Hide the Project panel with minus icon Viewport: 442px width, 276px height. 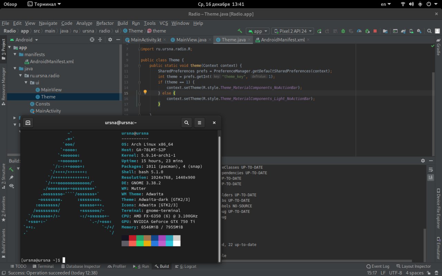click(117, 40)
